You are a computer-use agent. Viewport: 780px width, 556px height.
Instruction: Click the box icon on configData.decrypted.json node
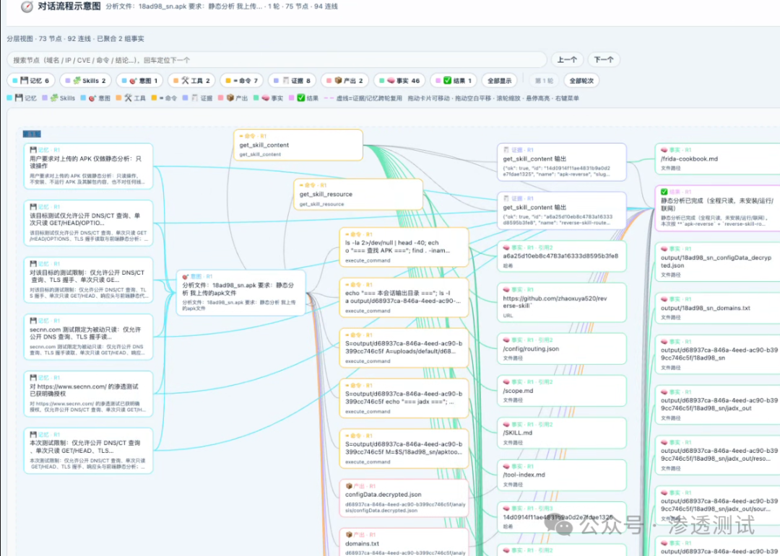coord(349,487)
